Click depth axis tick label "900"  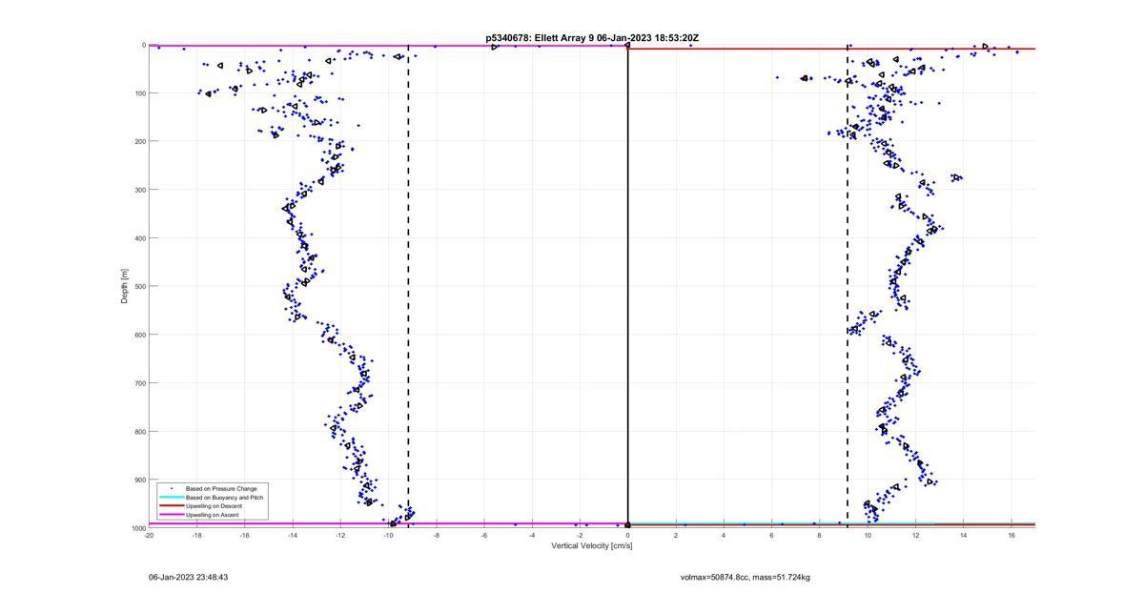pos(139,480)
